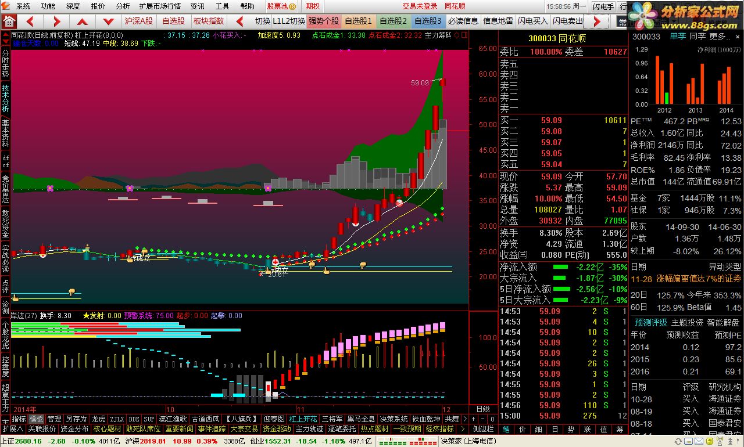The width and height of the screenshot is (744, 447).
Task: Open the 大宗交易 tab
Action: [x=244, y=429]
